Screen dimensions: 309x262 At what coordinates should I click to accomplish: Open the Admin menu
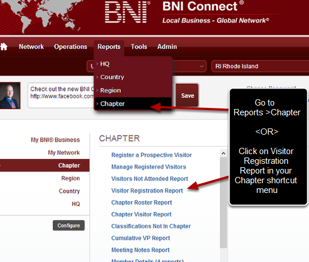pos(167,47)
